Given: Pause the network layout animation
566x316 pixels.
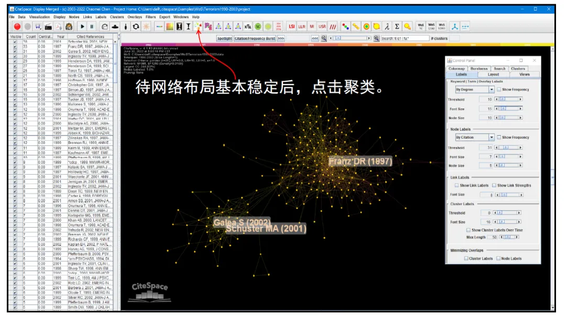Looking at the screenshot, I should click(92, 26).
